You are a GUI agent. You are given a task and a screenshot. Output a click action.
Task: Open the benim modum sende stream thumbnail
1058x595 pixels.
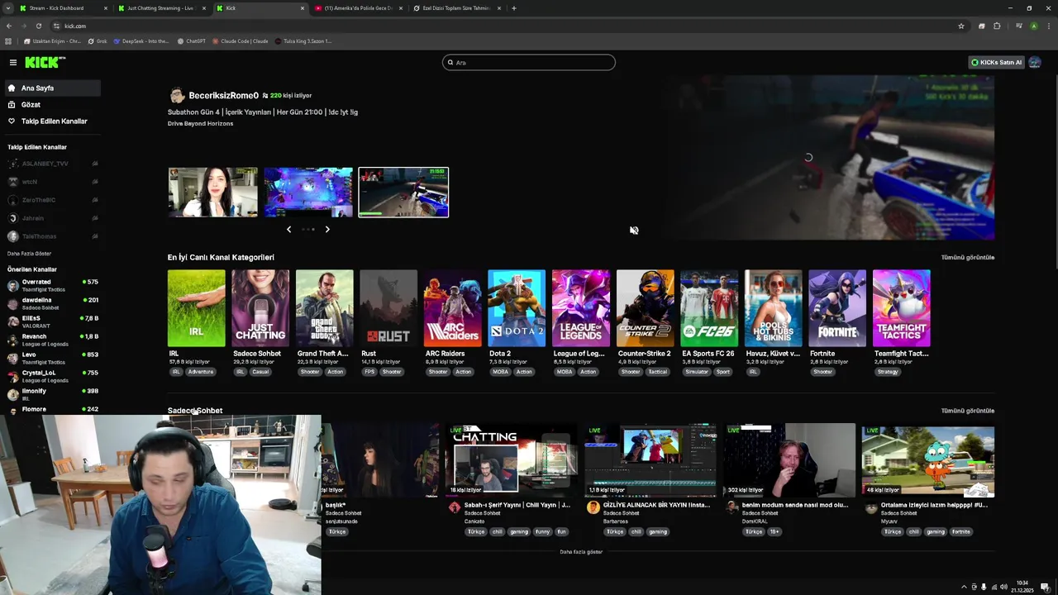789,461
